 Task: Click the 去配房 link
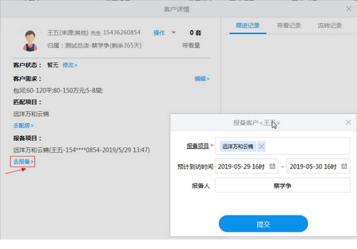[x=23, y=125]
